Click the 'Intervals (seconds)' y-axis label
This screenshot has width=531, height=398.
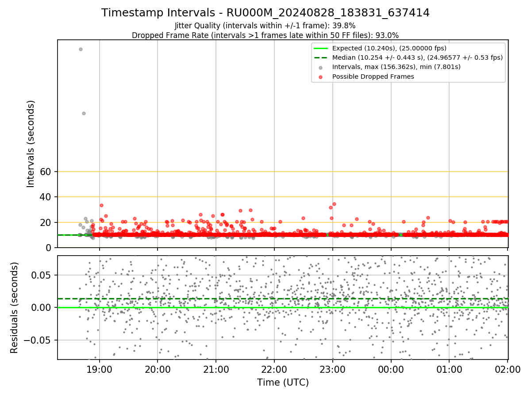coord(31,144)
